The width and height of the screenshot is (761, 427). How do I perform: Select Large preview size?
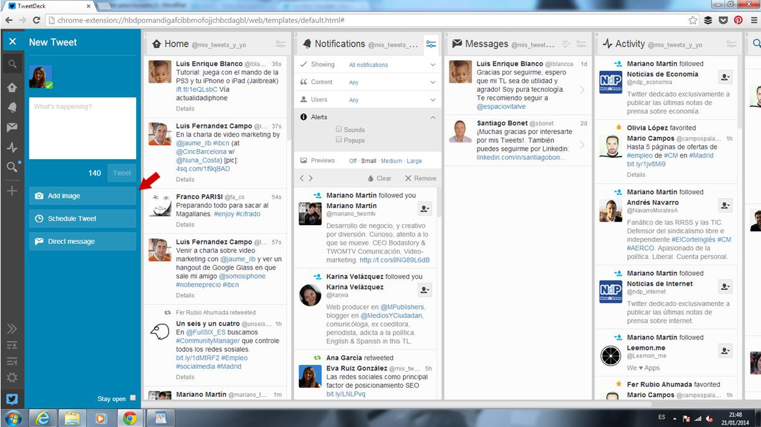coord(414,161)
